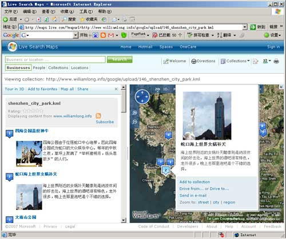The height and width of the screenshot is (239, 286).
Task: Click the tower thumbnail in collection list
Action: click(29, 197)
